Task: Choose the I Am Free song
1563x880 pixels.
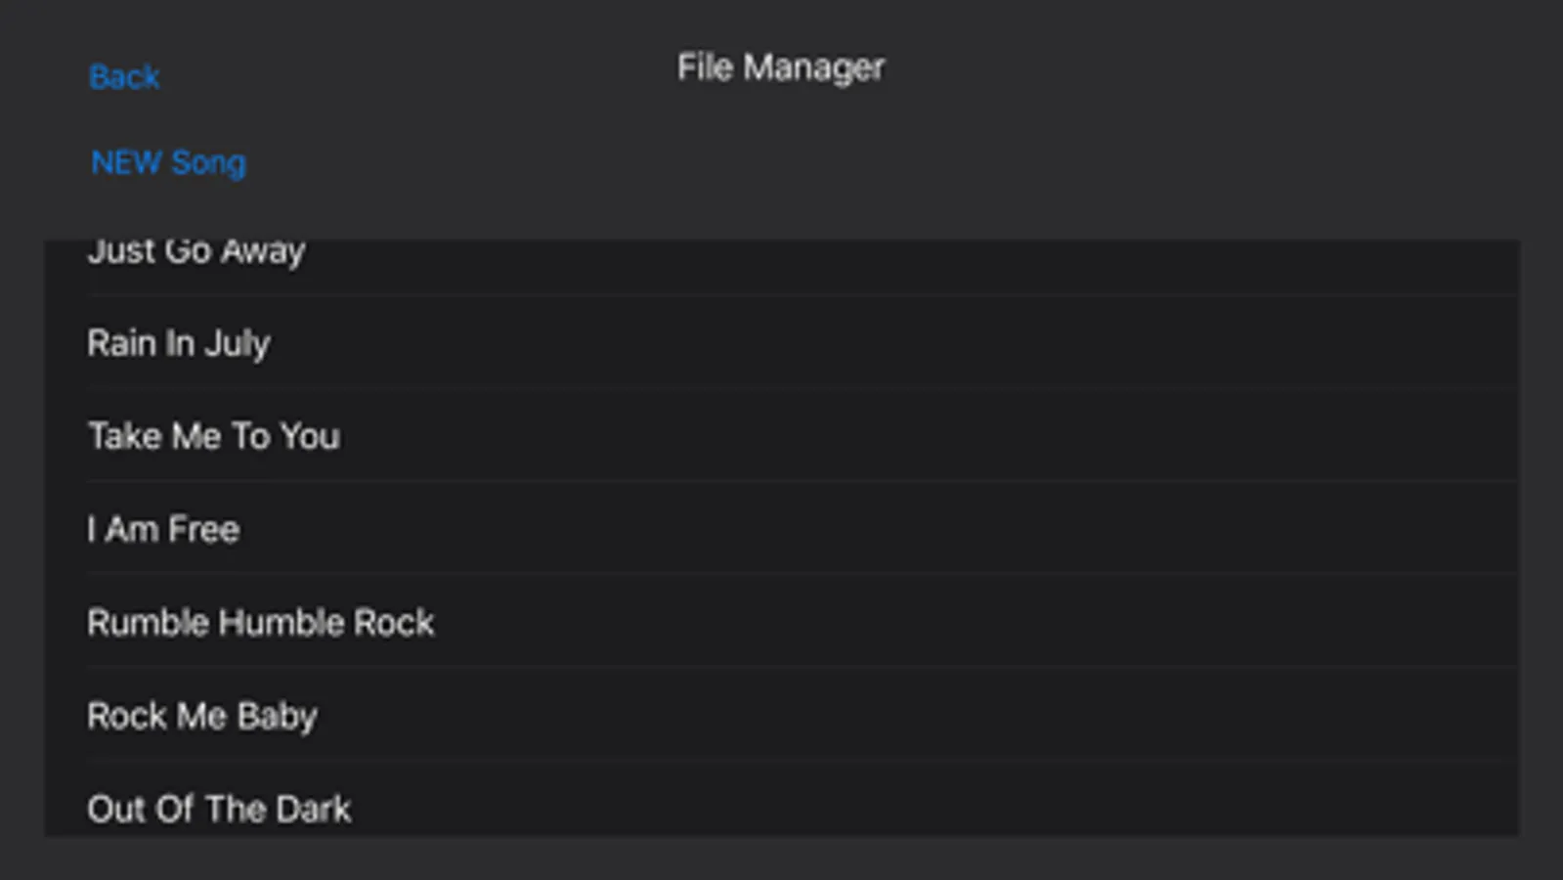Action: pos(163,529)
